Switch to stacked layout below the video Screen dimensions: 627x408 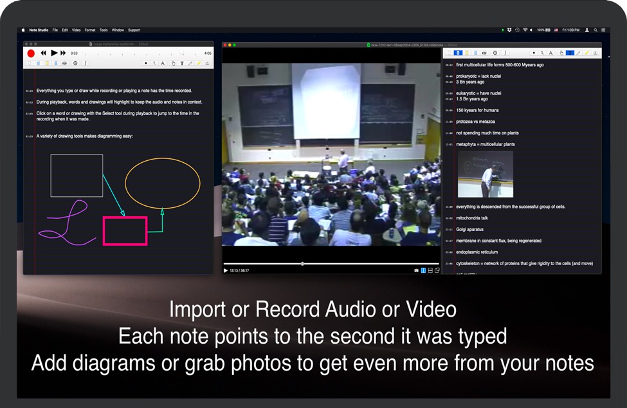[x=430, y=270]
